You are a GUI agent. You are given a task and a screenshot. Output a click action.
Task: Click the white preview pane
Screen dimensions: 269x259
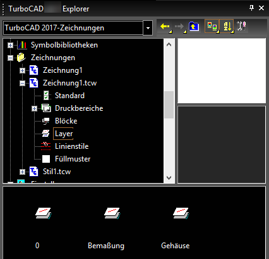(x=222, y=71)
